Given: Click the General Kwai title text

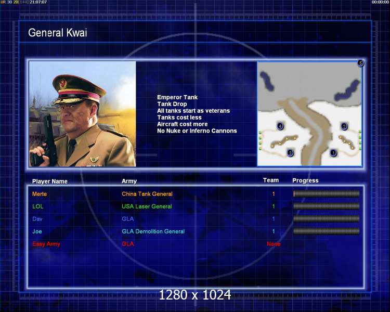Looking at the screenshot, I should click(x=57, y=33).
